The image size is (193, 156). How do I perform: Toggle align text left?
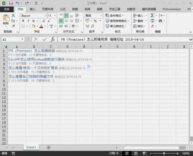tap(61, 21)
